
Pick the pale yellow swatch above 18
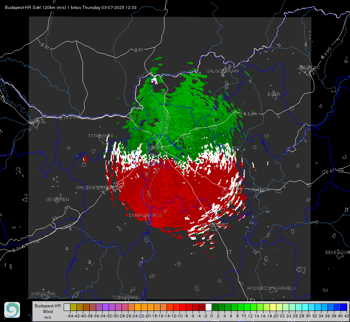click(273, 307)
